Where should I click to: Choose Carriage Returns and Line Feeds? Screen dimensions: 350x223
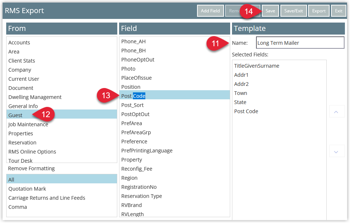[62, 198]
